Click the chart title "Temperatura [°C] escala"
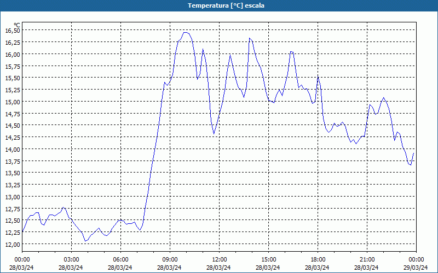438x273 pixels. [x=226, y=5]
